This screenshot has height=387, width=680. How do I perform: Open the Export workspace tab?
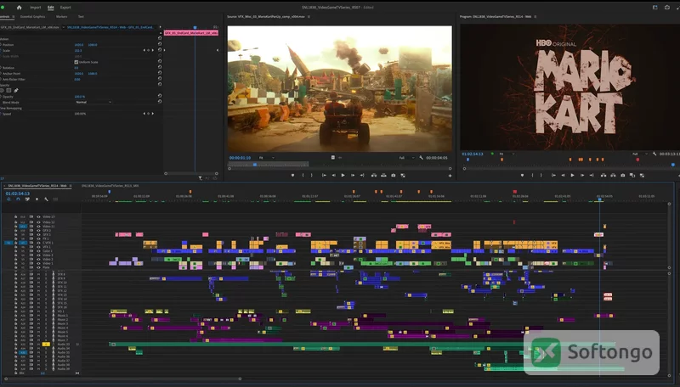pos(65,8)
